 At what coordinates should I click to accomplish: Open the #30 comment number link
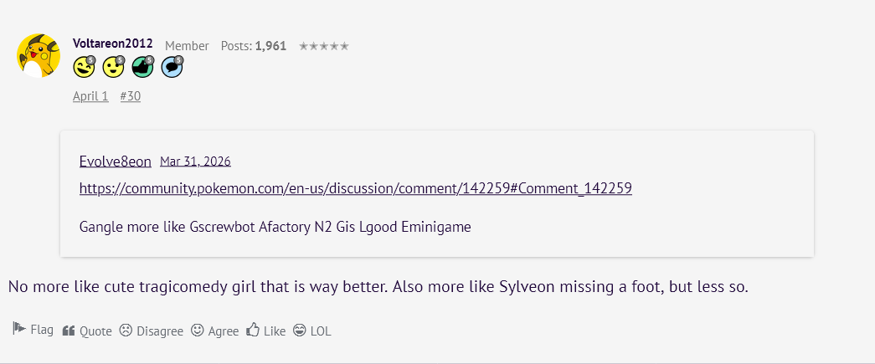point(130,96)
